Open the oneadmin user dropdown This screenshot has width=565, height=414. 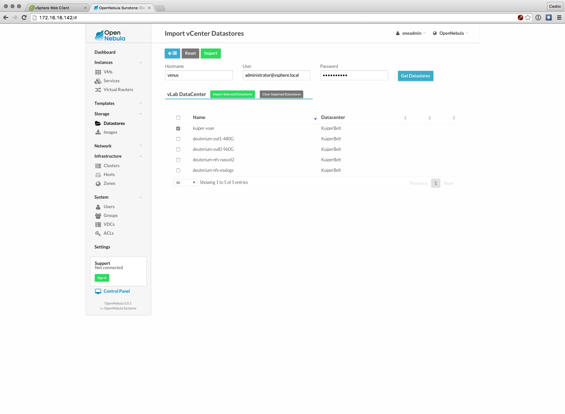[411, 33]
